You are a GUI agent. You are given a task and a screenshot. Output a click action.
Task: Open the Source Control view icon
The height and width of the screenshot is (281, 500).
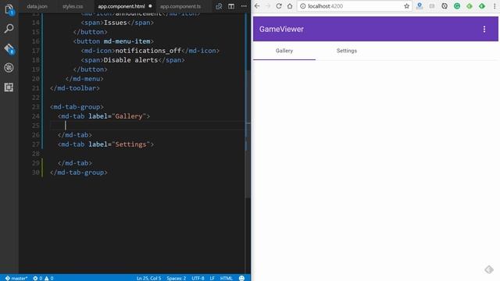pos(9,48)
